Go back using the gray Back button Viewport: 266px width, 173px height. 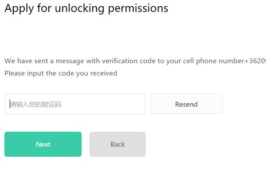[x=118, y=144]
